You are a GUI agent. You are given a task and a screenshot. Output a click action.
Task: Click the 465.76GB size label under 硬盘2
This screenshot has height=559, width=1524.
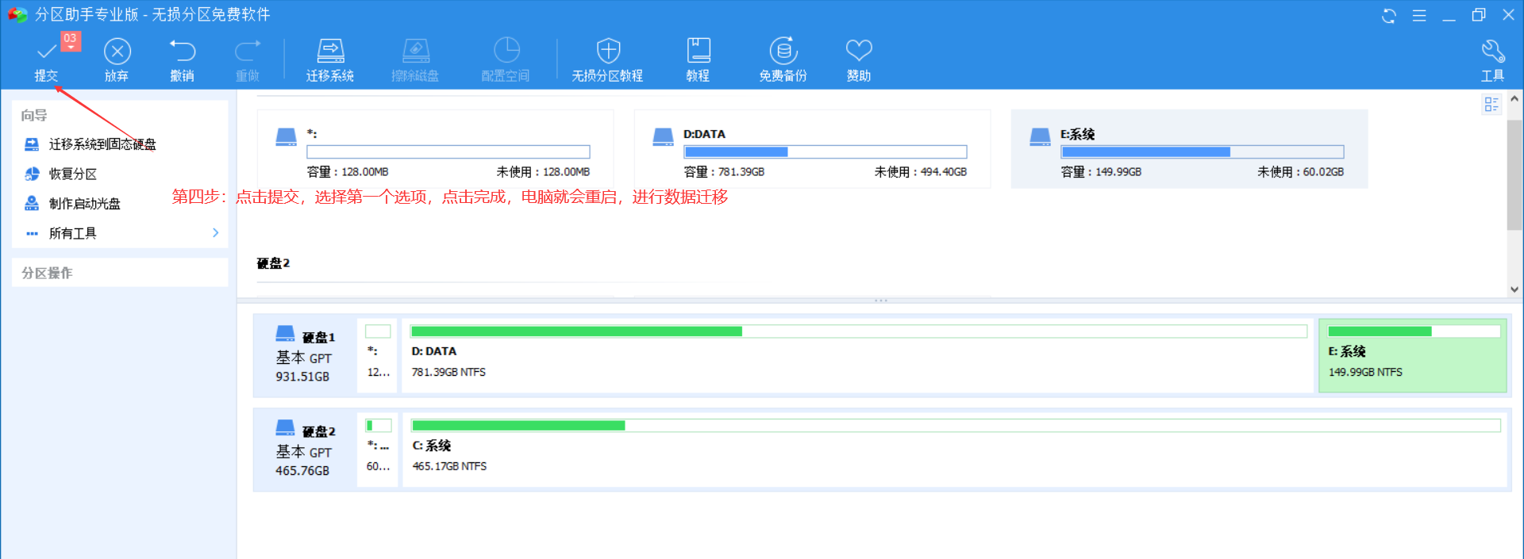302,471
